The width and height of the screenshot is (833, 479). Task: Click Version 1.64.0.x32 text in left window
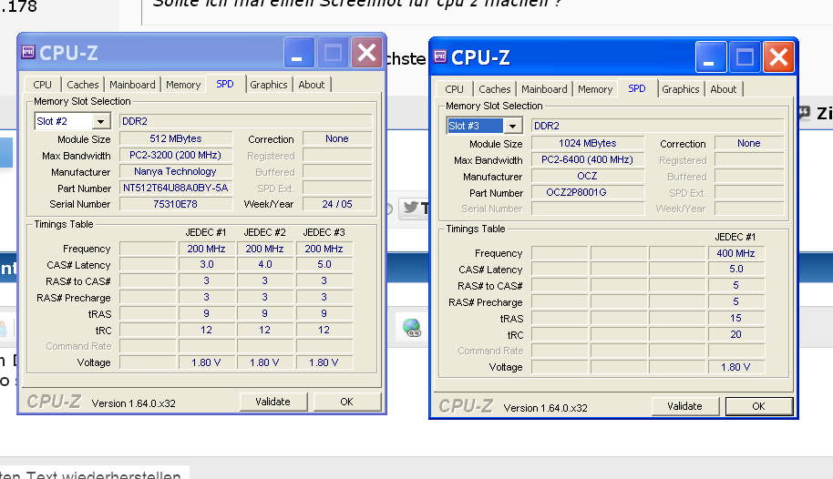pos(133,403)
